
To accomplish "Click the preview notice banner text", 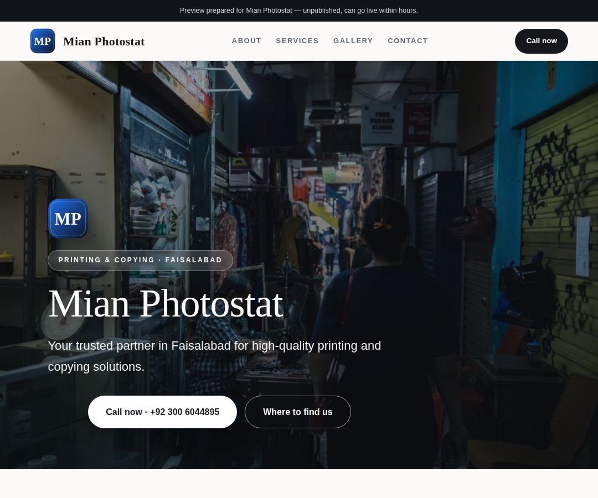I will pos(299,11).
